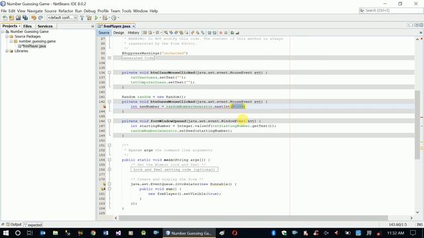This screenshot has width=424, height=238.
Task: Collapse the formWindowOpened method fold
Action: (x=109, y=121)
